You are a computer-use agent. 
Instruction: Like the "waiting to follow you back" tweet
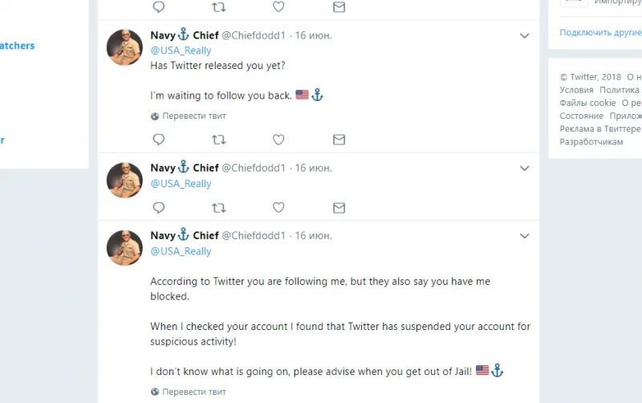pyautogui.click(x=278, y=140)
